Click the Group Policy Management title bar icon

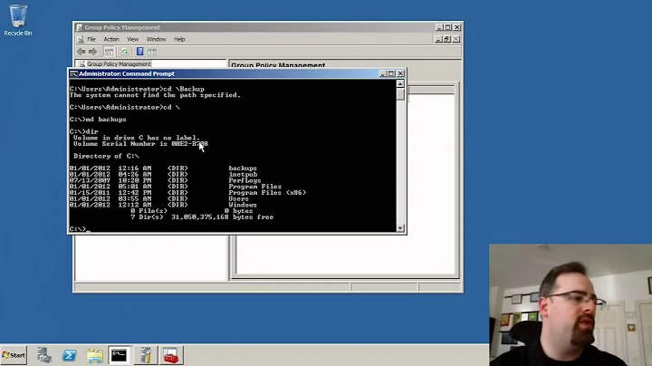(x=79, y=27)
